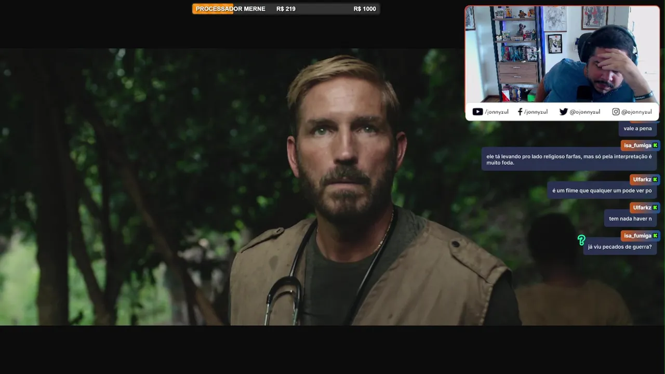This screenshot has width=665, height=374.
Task: Click the Facebook handle /jonnyzul
Action: [x=536, y=112]
